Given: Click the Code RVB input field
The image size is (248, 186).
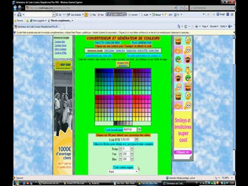Looking at the screenshot, I should coord(127,139).
